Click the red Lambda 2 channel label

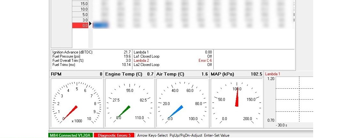(141, 61)
